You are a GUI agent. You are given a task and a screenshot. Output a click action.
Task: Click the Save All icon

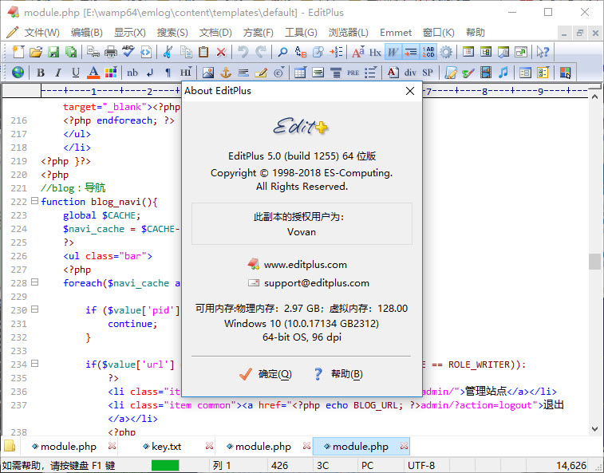point(71,52)
